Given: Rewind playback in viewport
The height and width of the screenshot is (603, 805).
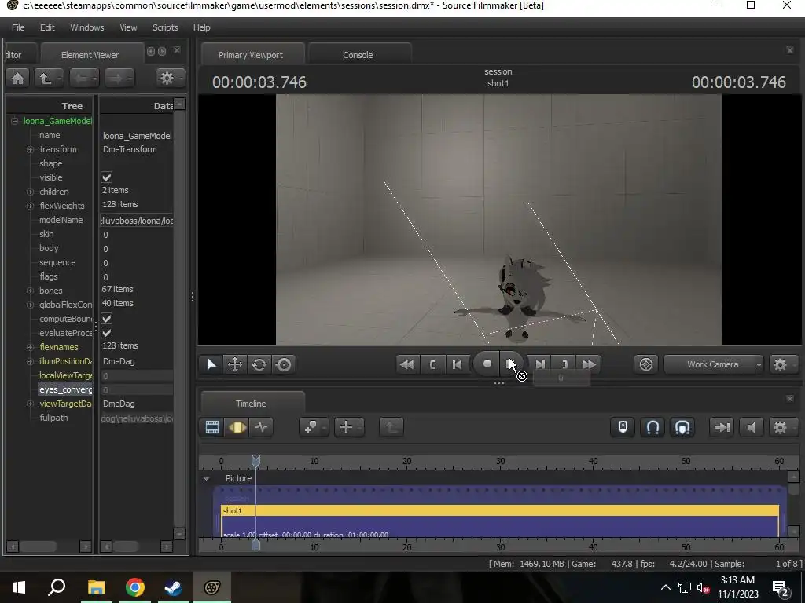Looking at the screenshot, I should tap(406, 364).
